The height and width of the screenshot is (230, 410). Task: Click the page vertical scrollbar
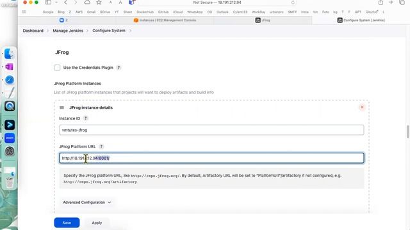pyautogui.click(x=407, y=132)
